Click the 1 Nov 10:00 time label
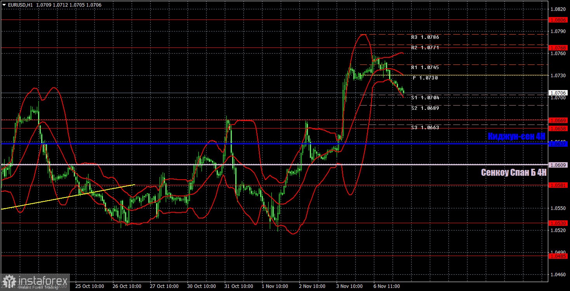Screen dimensions: 570x291 point(275,286)
